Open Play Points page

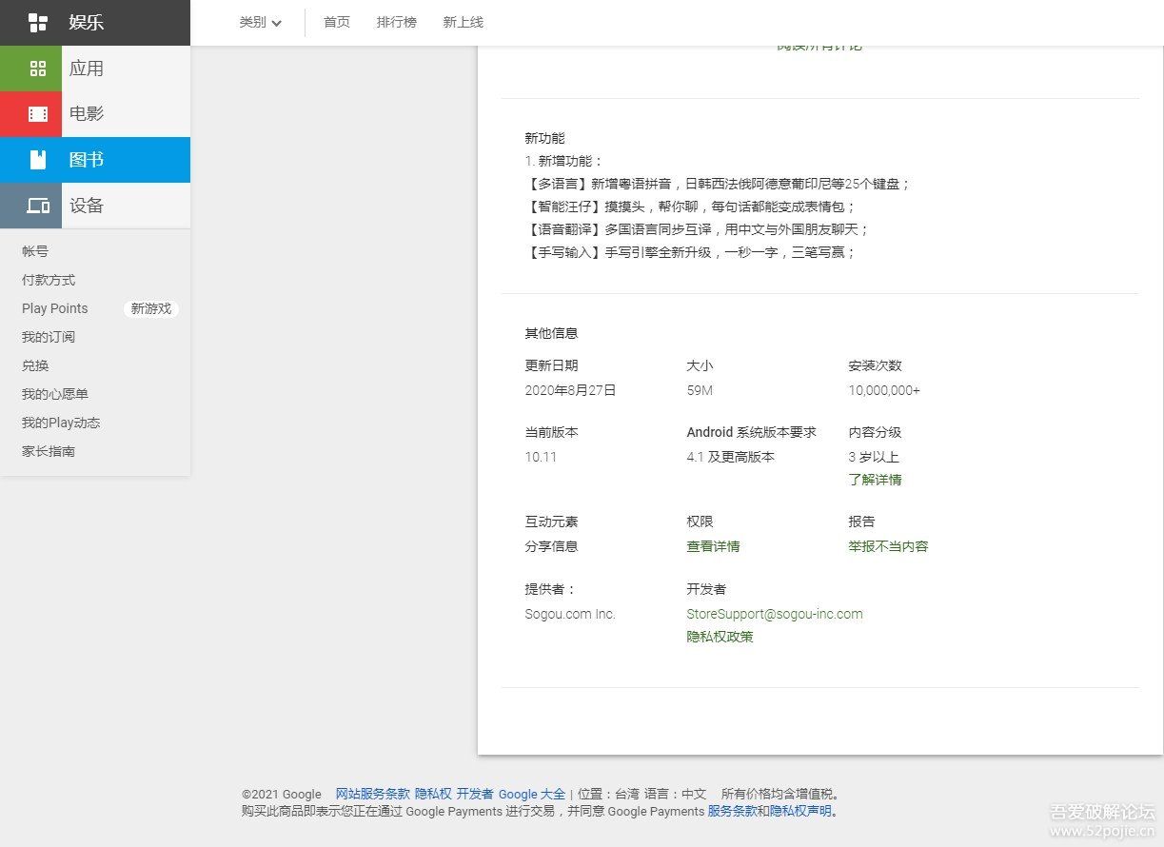pyautogui.click(x=55, y=308)
